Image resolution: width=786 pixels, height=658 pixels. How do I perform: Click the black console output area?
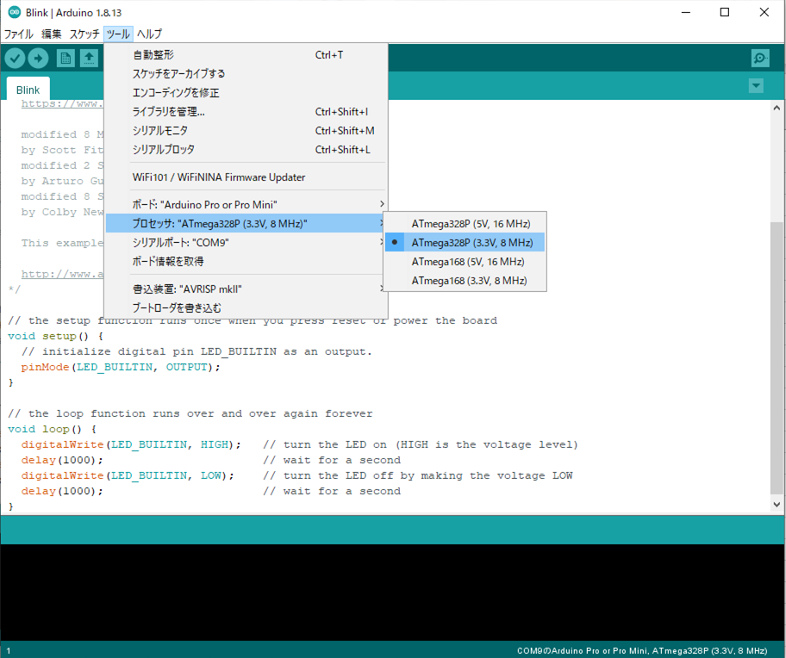coord(393,593)
